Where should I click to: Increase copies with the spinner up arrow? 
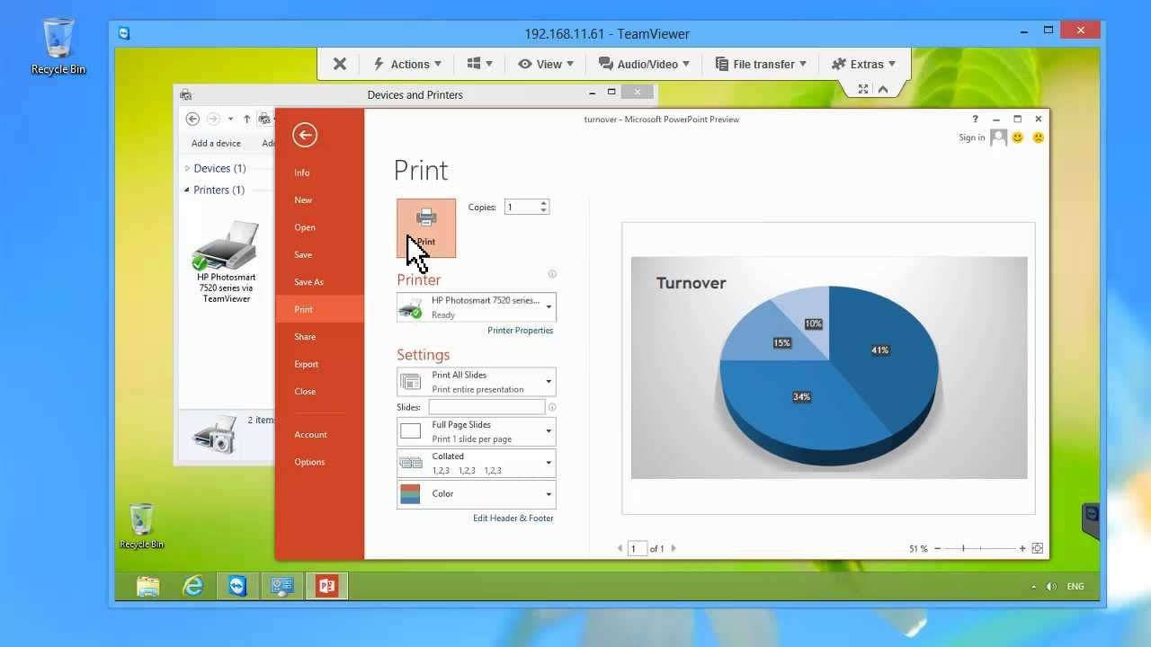click(x=543, y=203)
